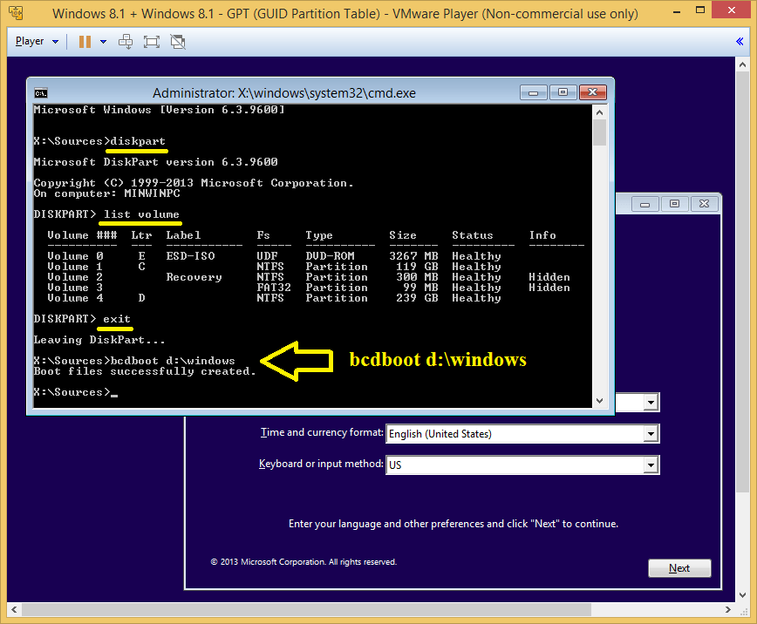Viewport: 757px width, 624px height.
Task: Open the Player menu
Action: coord(36,41)
